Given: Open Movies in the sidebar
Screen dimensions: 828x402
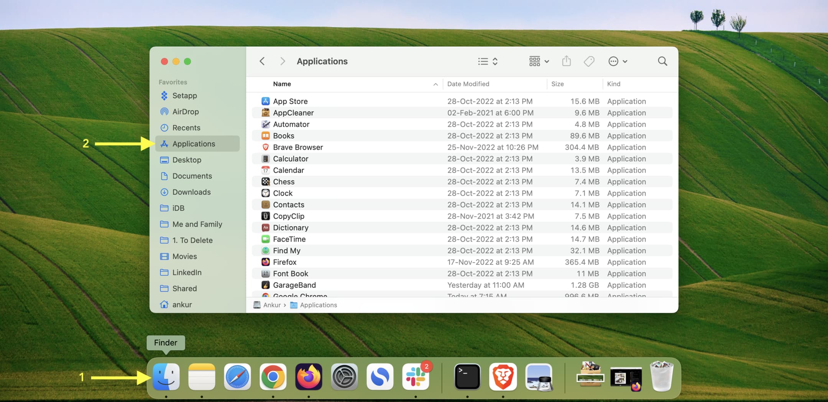Looking at the screenshot, I should [x=197, y=256].
